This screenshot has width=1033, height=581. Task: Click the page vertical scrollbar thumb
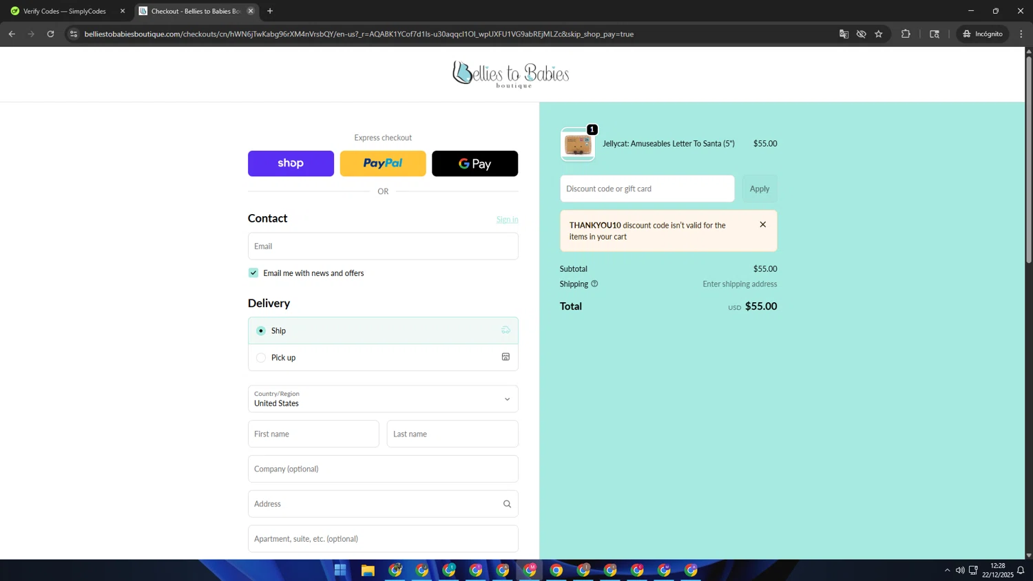tap(1029, 159)
